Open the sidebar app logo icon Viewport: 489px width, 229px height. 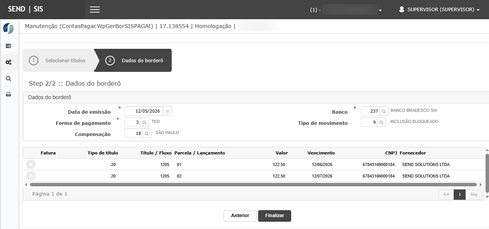pos(8,28)
